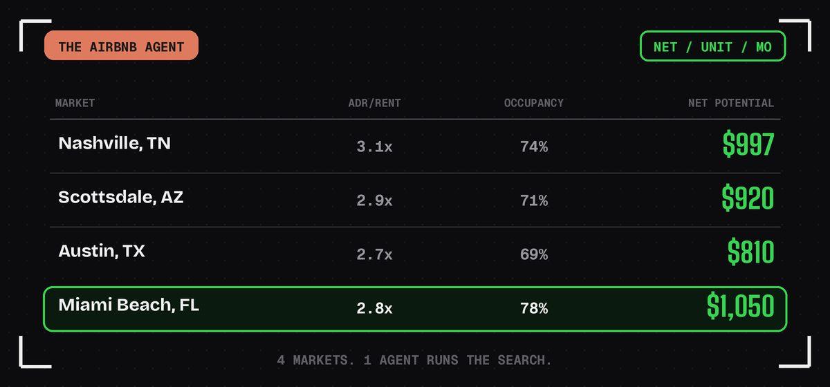The width and height of the screenshot is (830, 387).
Task: Click the $810 net potential value
Action: [x=750, y=253]
